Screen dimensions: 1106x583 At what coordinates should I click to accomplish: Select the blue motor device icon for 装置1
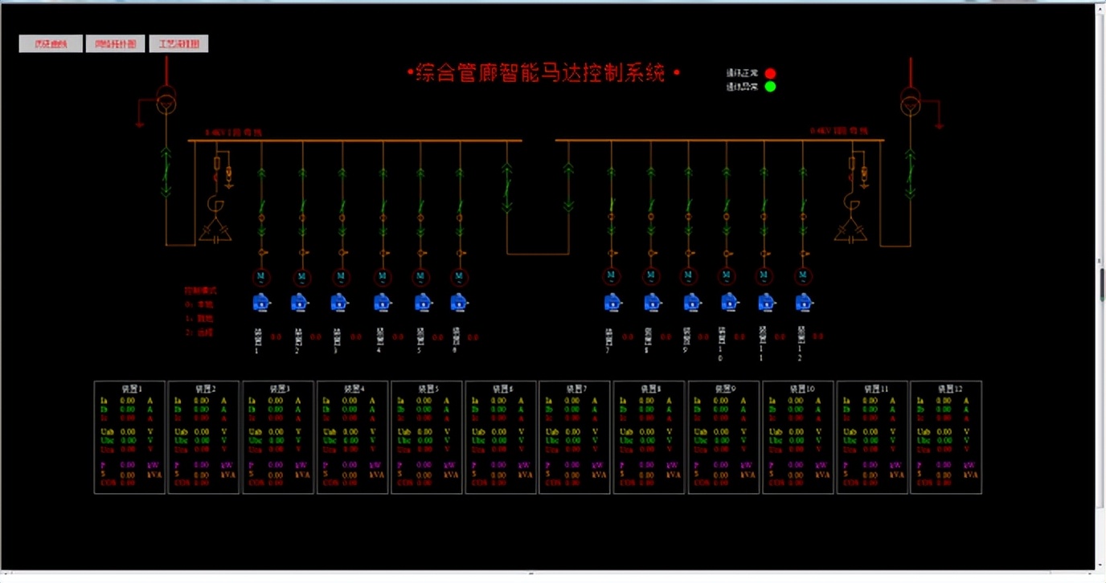click(260, 303)
